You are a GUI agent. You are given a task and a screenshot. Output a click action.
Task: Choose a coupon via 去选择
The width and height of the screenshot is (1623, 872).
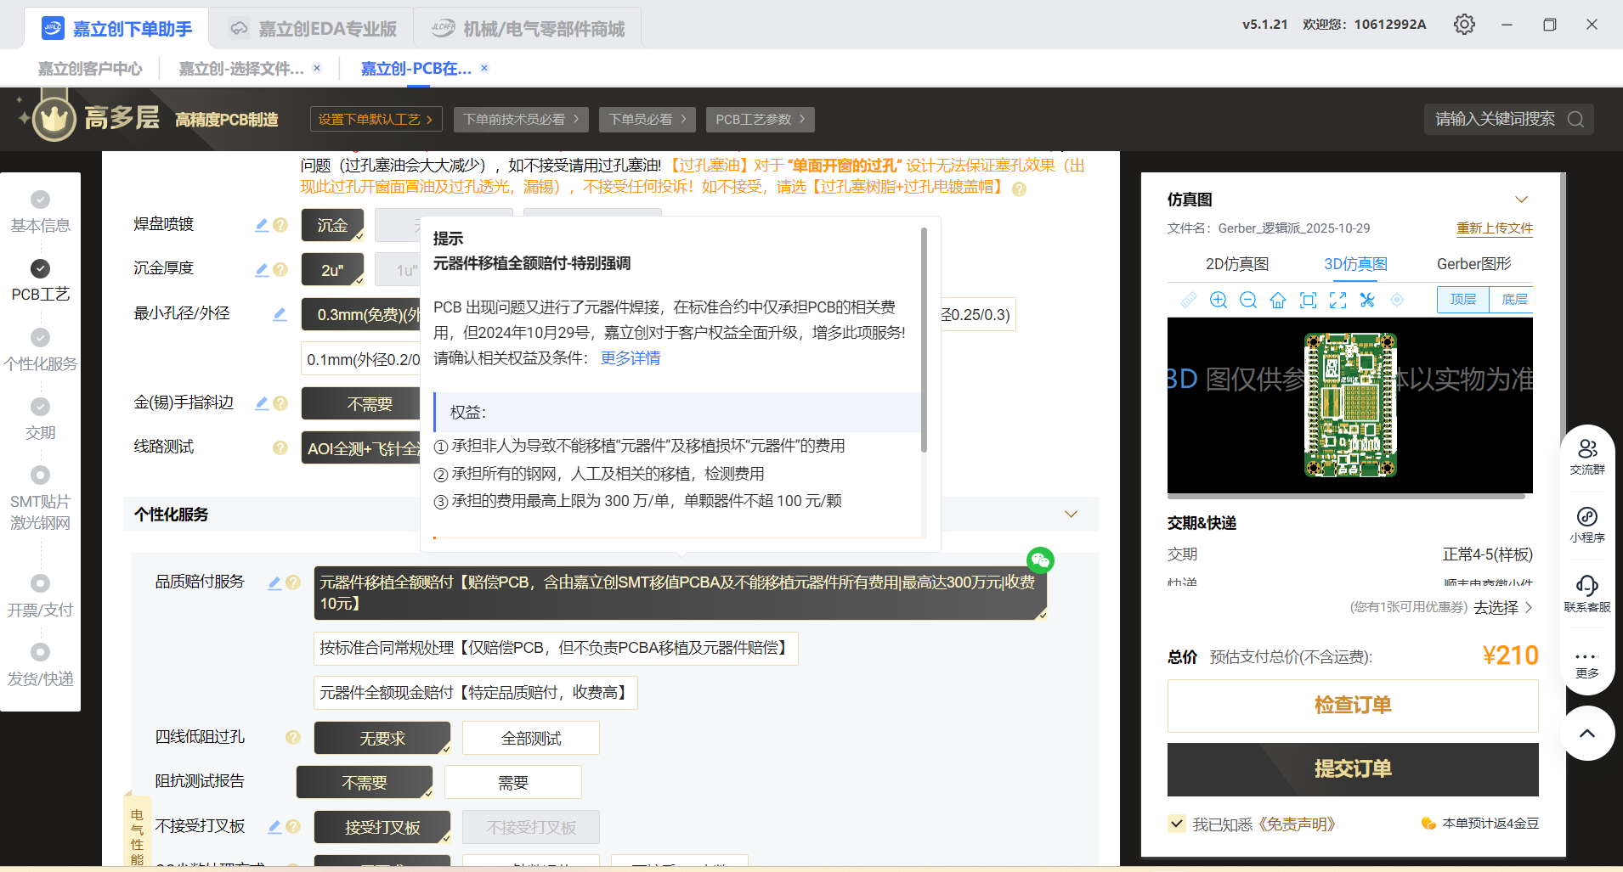click(1502, 607)
